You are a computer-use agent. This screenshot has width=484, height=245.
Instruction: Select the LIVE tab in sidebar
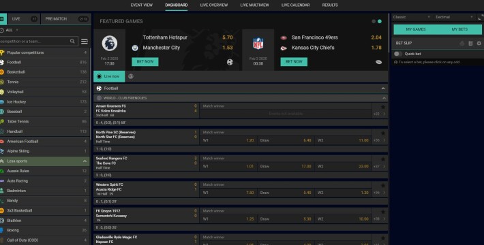24,19
